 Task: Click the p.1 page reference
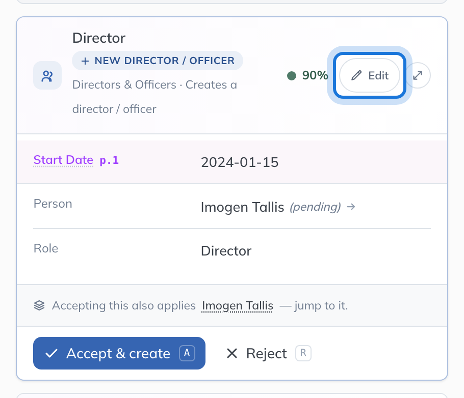coord(109,160)
